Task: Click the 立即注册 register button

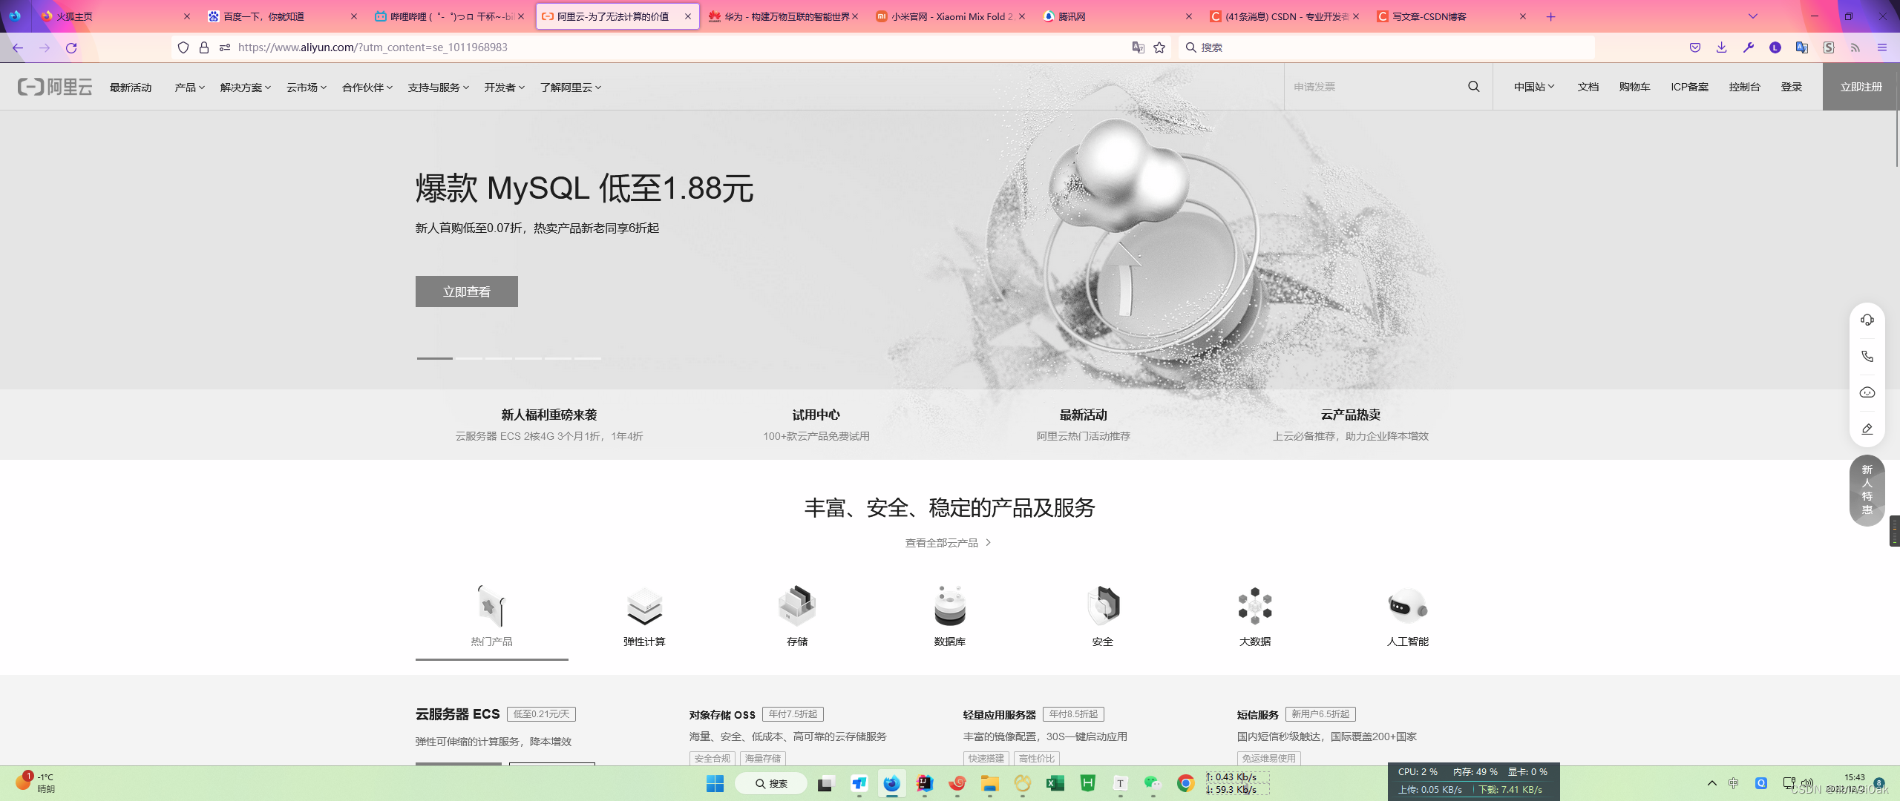Action: point(1861,87)
